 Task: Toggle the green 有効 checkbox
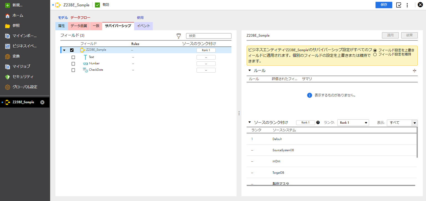tap(97, 5)
